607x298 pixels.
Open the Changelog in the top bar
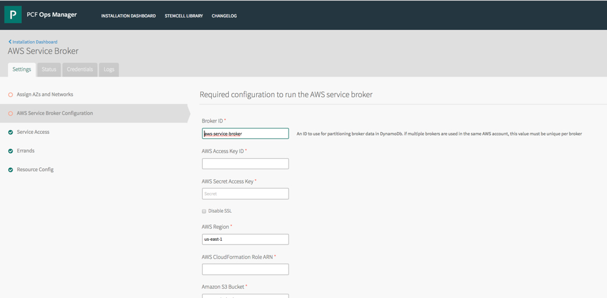pyautogui.click(x=224, y=16)
